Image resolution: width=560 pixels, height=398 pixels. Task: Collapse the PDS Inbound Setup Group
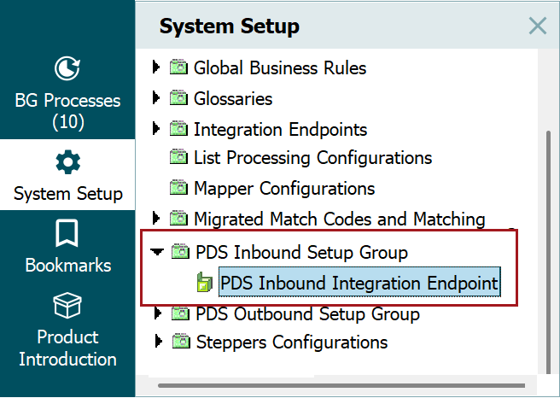pos(157,251)
